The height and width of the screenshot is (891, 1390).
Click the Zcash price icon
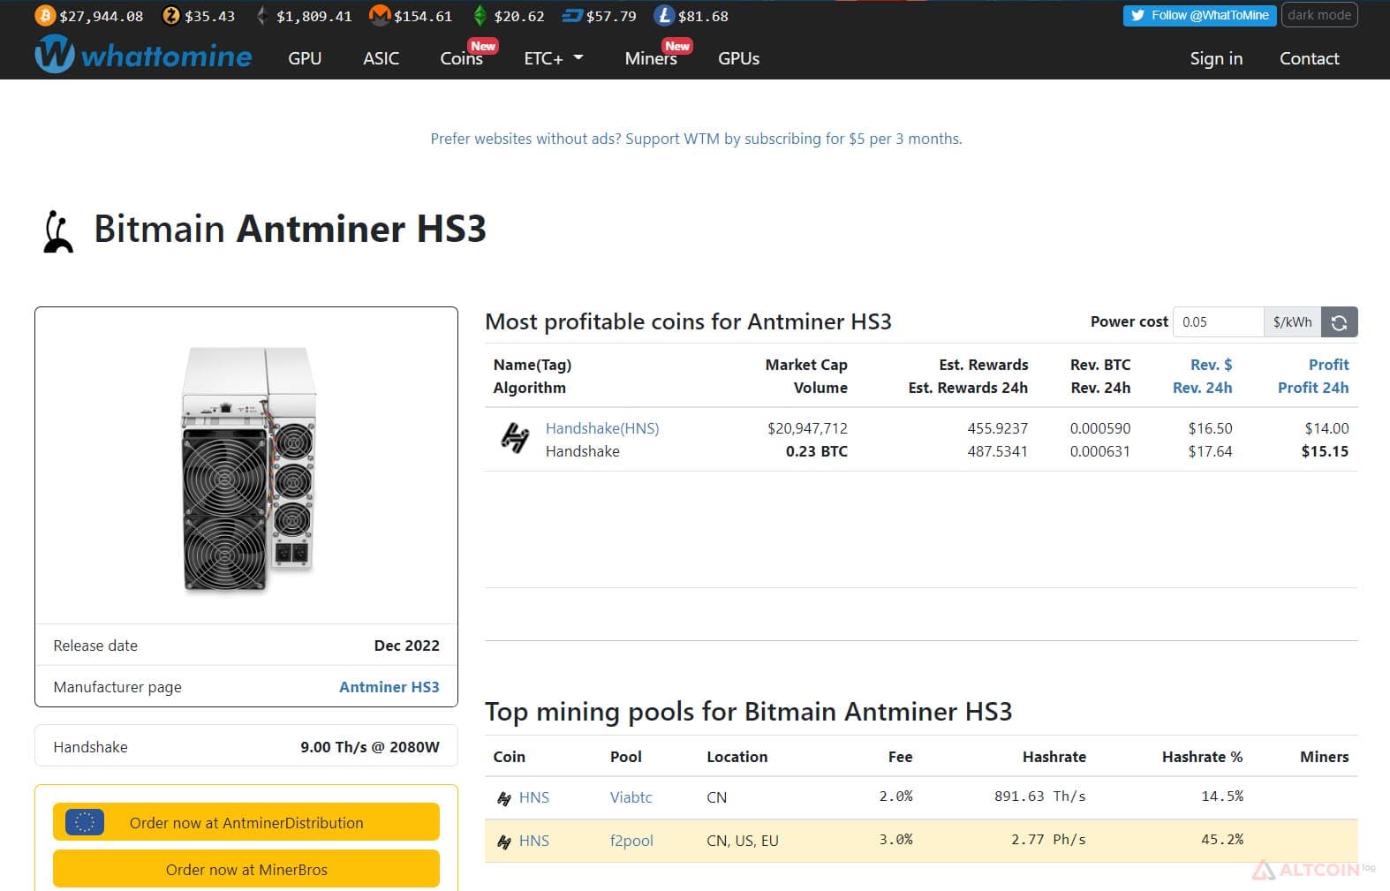click(x=171, y=15)
